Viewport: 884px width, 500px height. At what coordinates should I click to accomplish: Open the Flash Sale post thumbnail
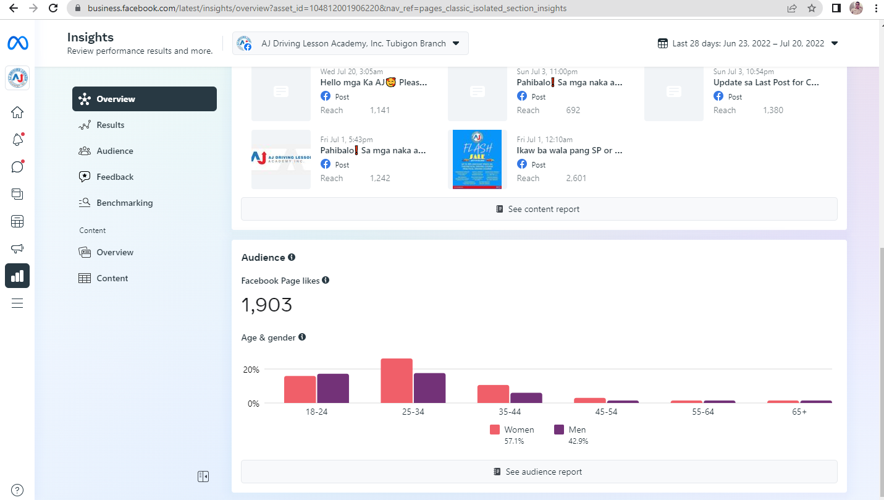pyautogui.click(x=478, y=159)
